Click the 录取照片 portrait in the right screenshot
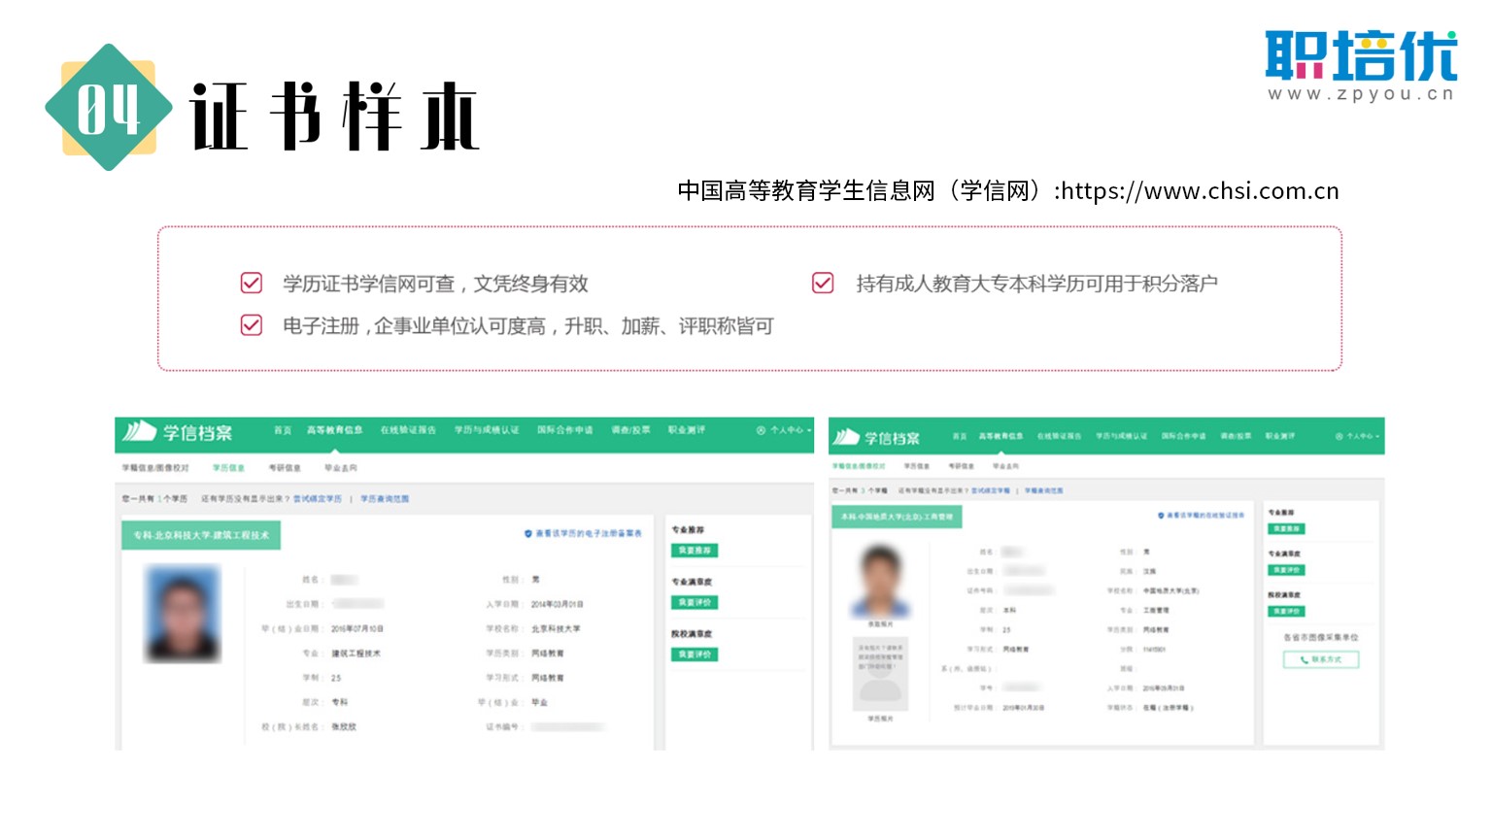 pos(881,581)
